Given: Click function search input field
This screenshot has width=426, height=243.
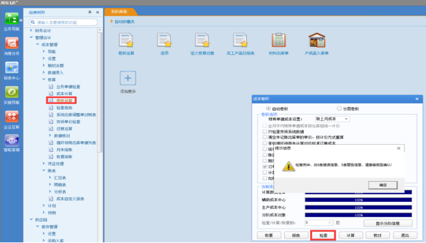Looking at the screenshot, I should [x=63, y=22].
